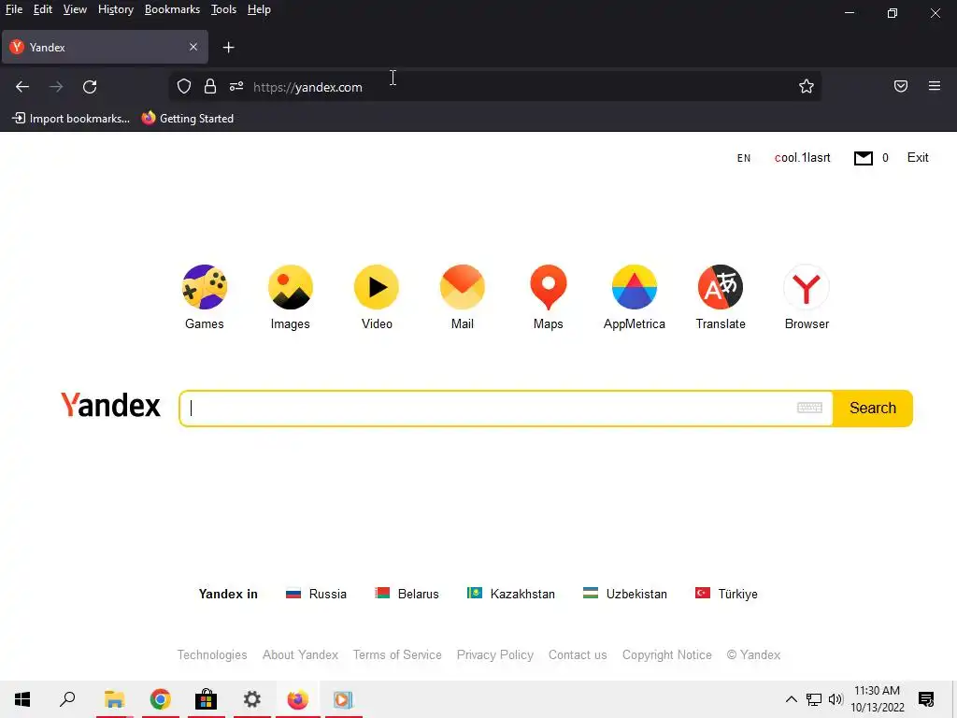957x718 pixels.
Task: Open the Getting Started bookmark
Action: tap(187, 119)
